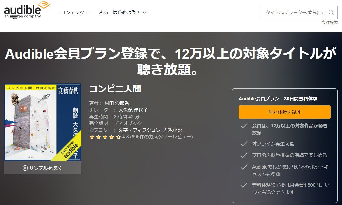This screenshot has width=342, height=205.
Task: Open narrator link 大久保 佳代子
Action: coord(133,110)
